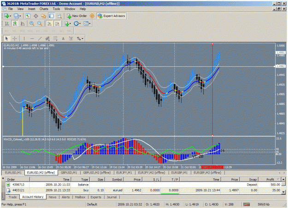Select the Crosshair tool
The height and width of the screenshot is (208, 288).
pyautogui.click(x=15, y=39)
